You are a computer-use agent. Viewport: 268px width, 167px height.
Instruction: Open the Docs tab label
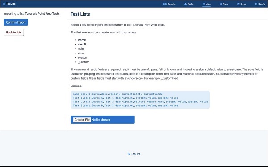(243, 4)
